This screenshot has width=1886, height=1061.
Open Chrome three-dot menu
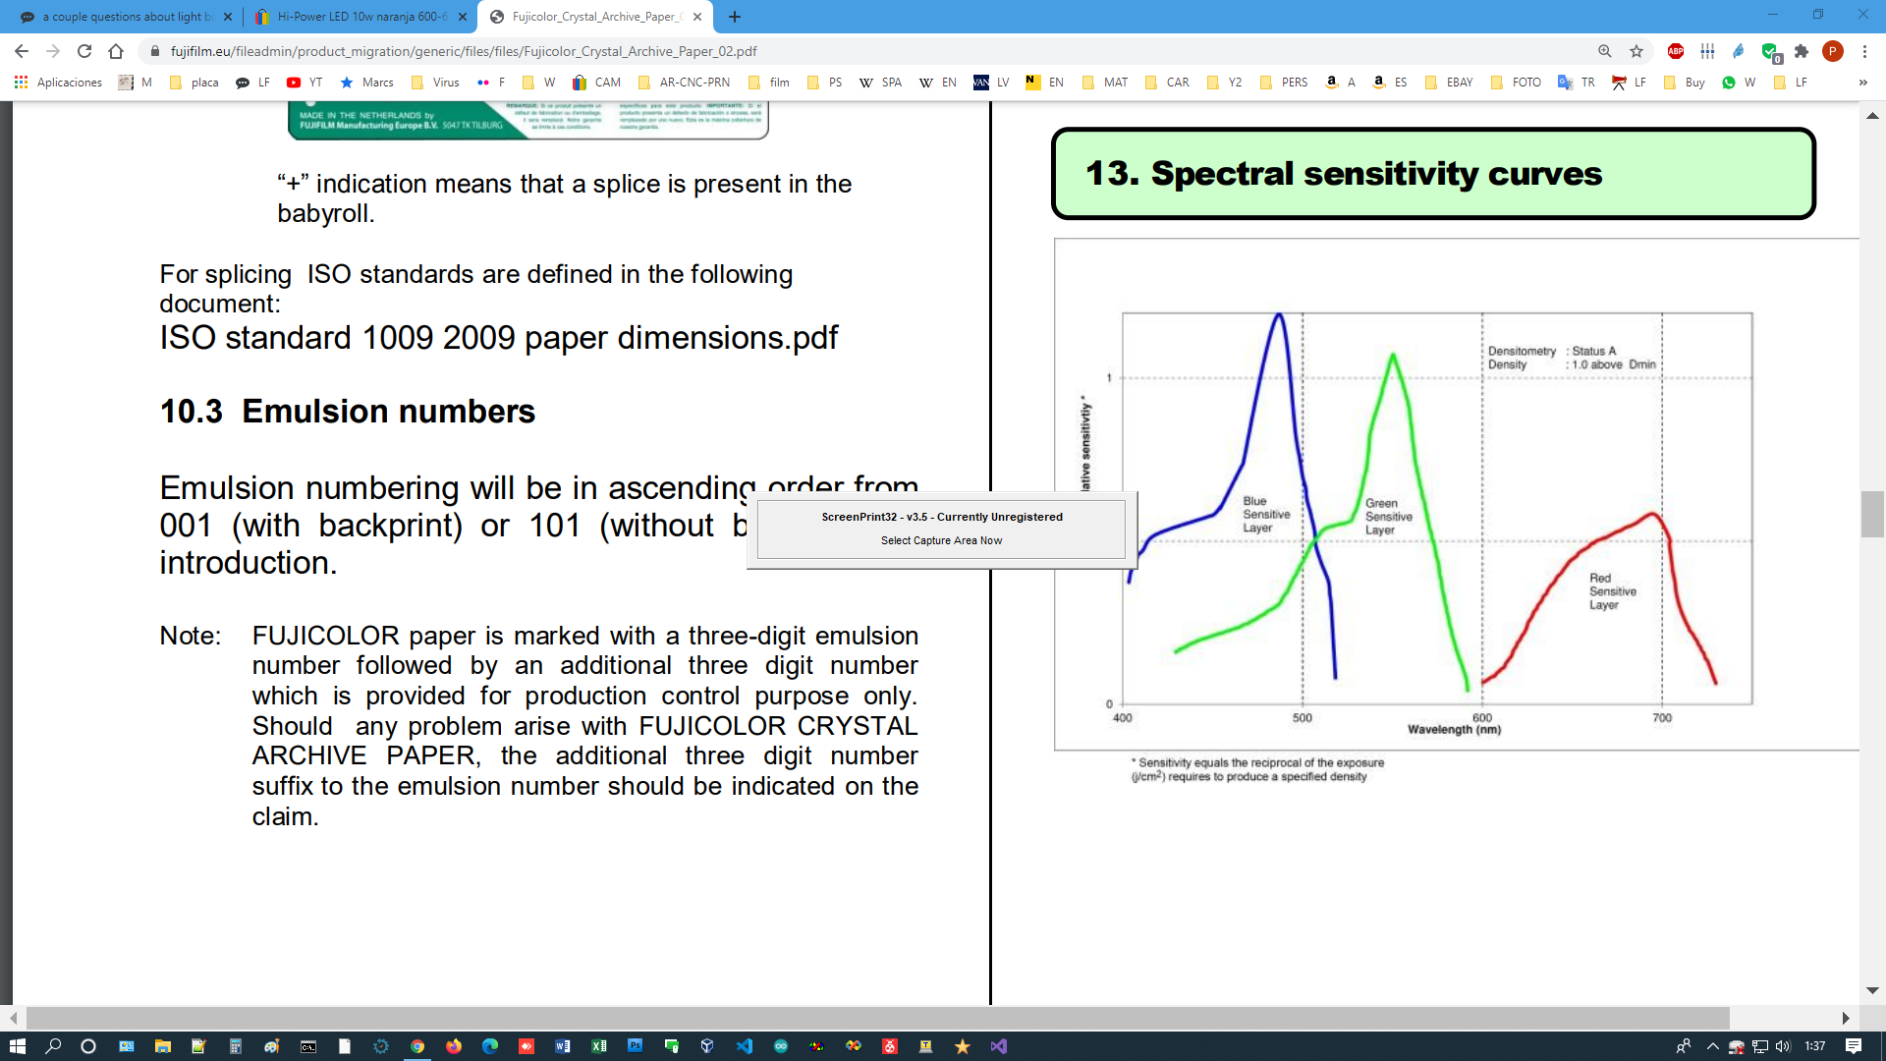pyautogui.click(x=1864, y=51)
